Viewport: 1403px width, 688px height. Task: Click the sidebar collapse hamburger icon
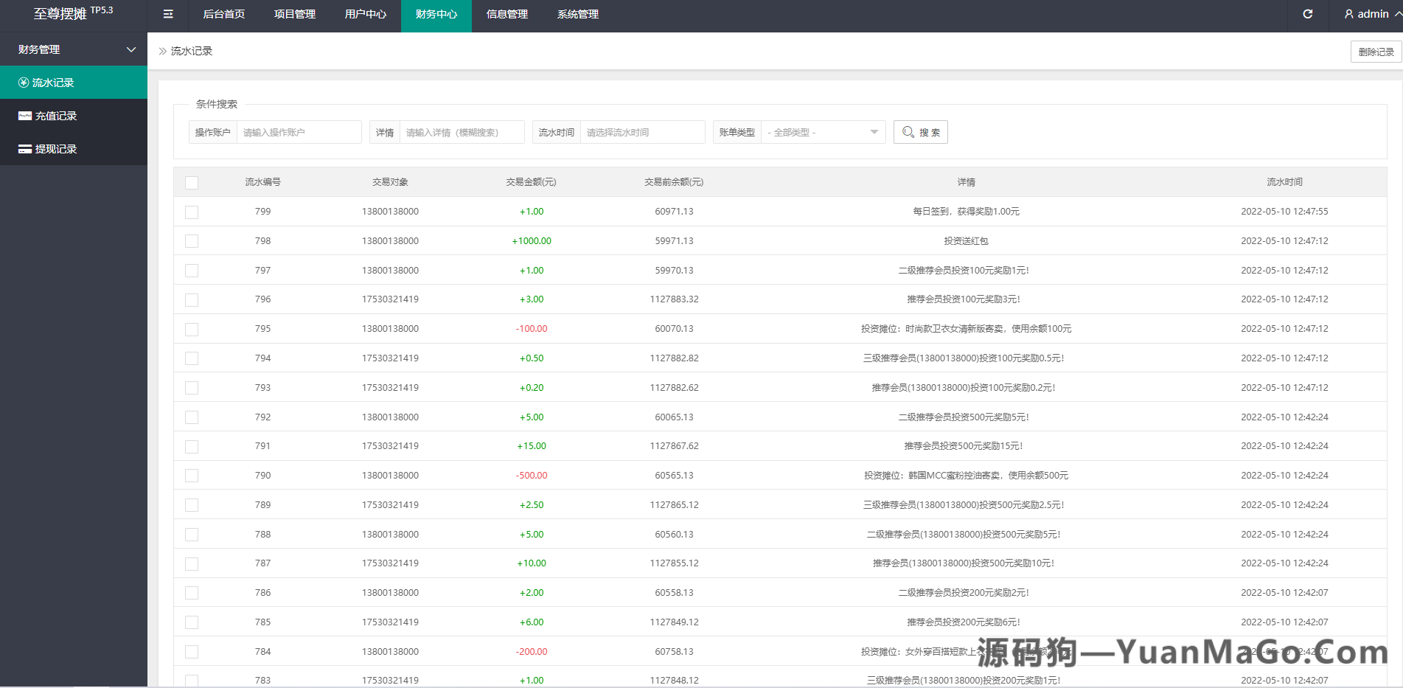pos(168,14)
